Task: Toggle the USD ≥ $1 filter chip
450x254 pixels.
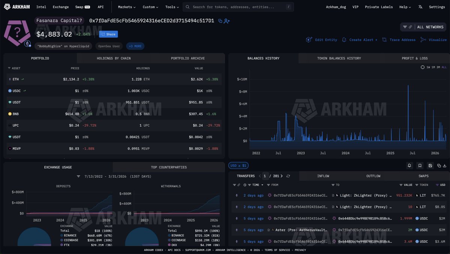Action: pyautogui.click(x=238, y=166)
